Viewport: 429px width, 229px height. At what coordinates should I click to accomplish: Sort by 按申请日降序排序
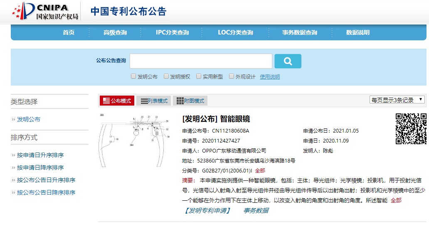(x=40, y=167)
